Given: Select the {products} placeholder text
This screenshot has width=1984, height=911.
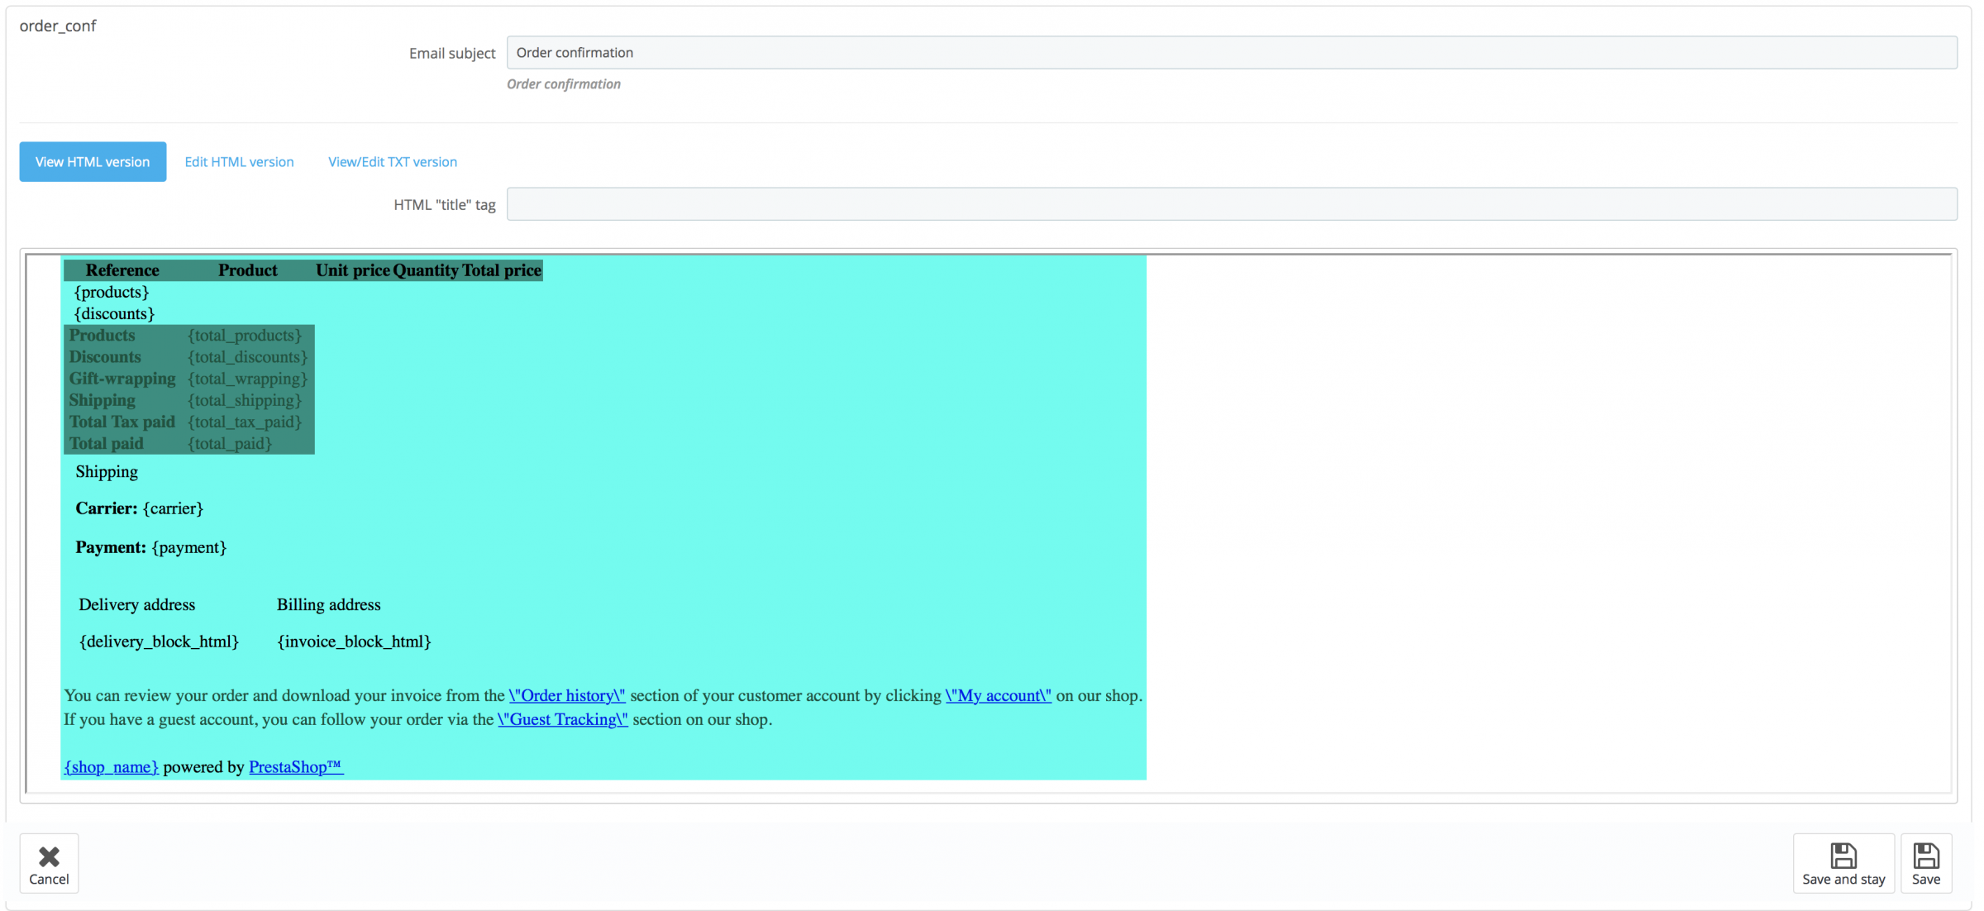Looking at the screenshot, I should tap(112, 293).
